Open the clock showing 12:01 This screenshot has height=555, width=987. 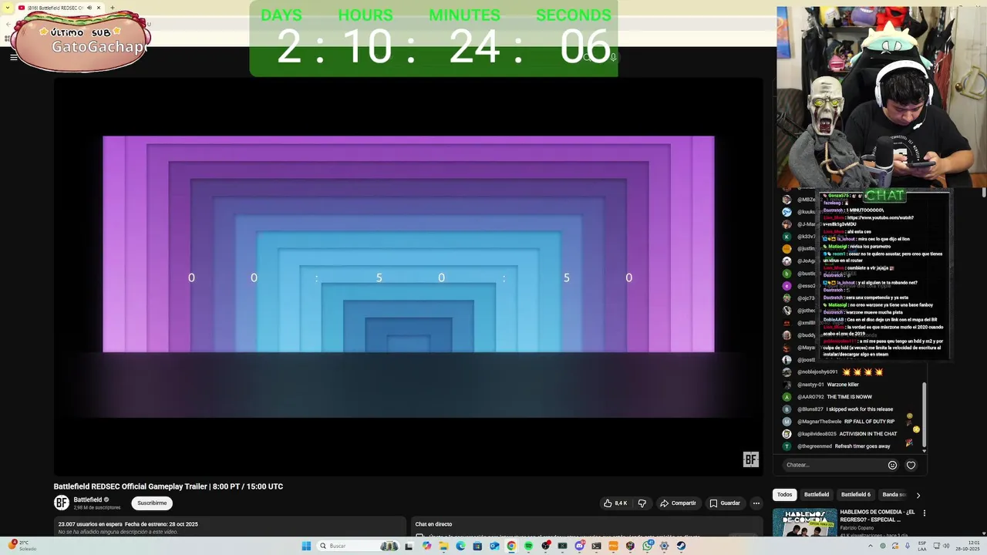[968, 546]
